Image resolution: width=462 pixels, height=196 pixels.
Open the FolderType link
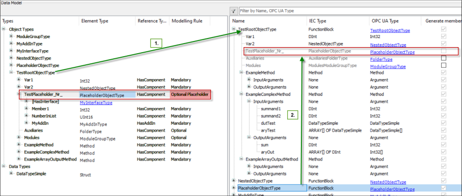pyautogui.click(x=381, y=60)
